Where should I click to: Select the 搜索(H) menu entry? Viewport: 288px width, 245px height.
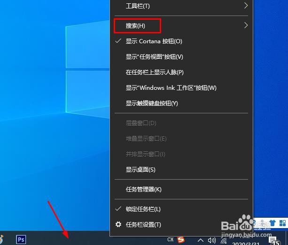[181, 25]
